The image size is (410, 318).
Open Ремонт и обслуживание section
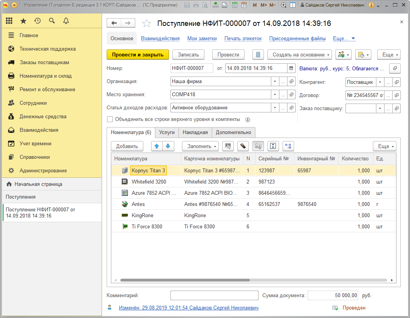(x=52, y=90)
